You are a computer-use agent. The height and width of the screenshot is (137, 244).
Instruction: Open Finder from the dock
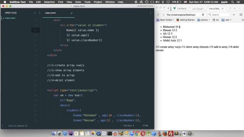54,134
